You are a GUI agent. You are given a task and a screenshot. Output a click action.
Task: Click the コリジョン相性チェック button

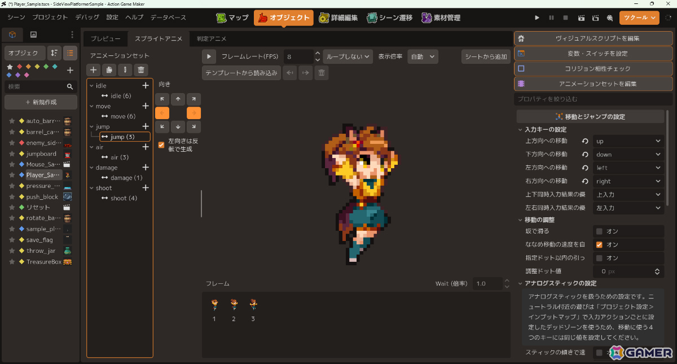[594, 69]
